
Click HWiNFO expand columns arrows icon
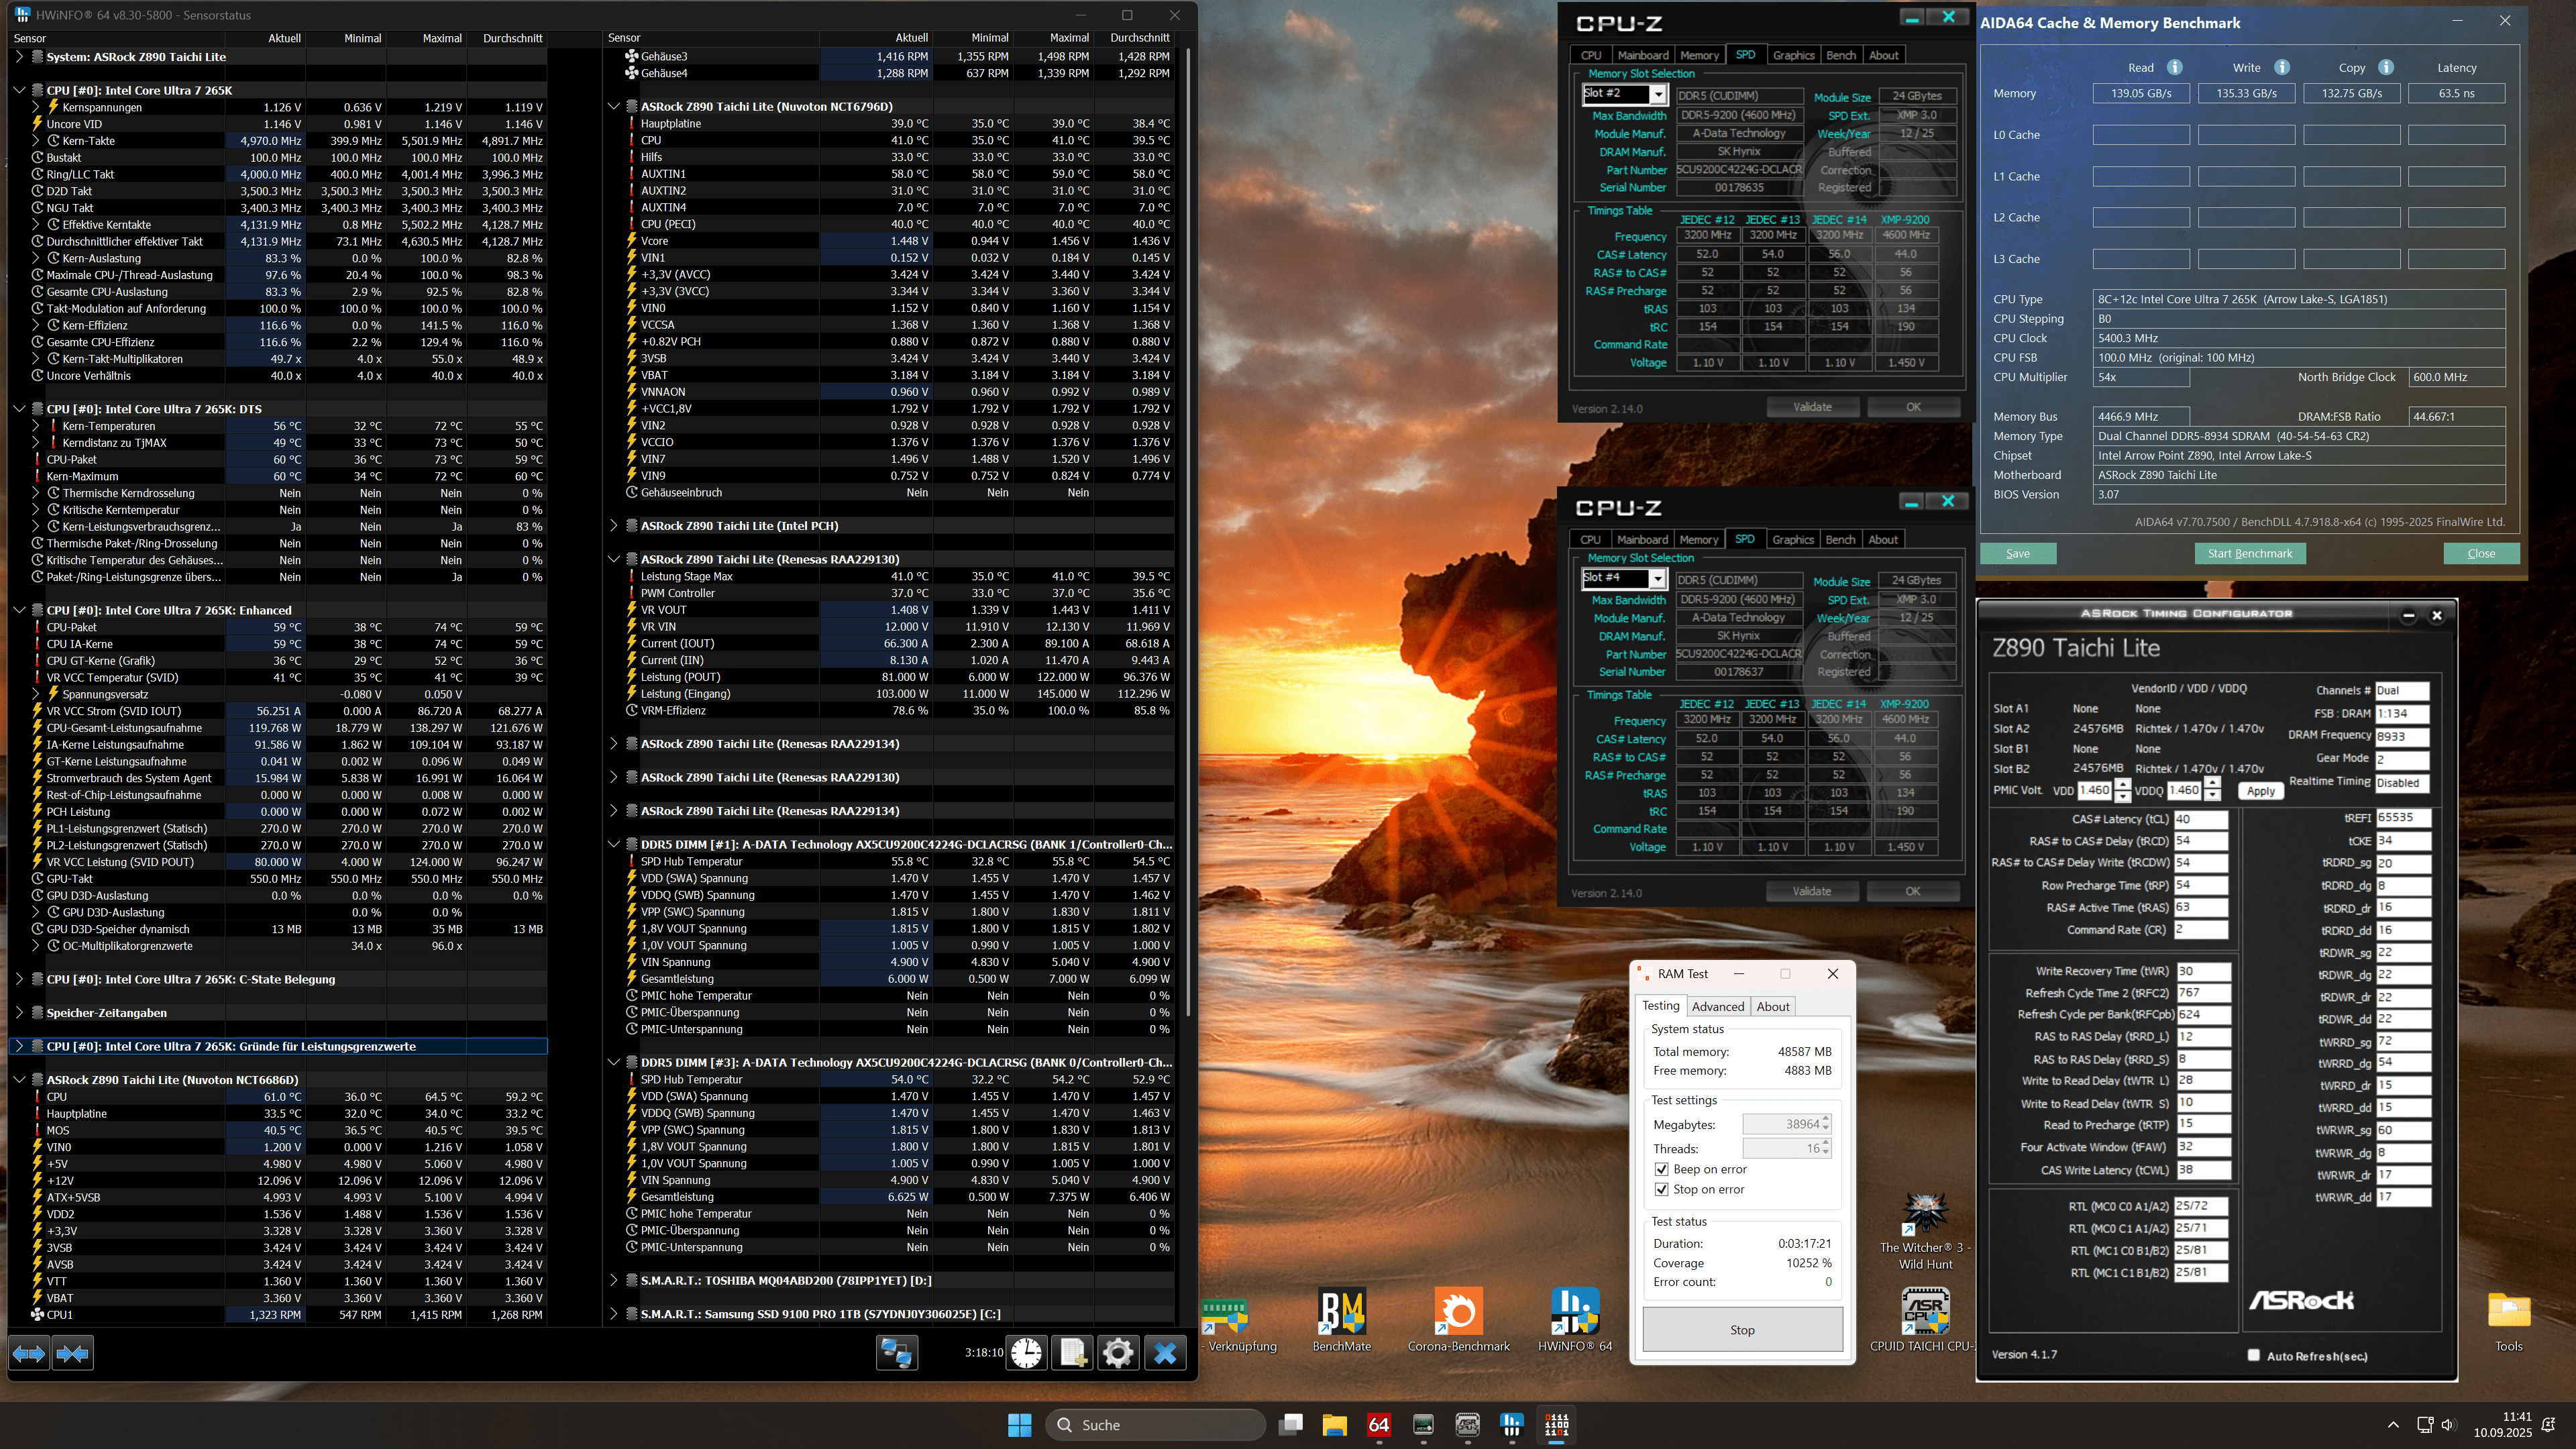tap(28, 1353)
